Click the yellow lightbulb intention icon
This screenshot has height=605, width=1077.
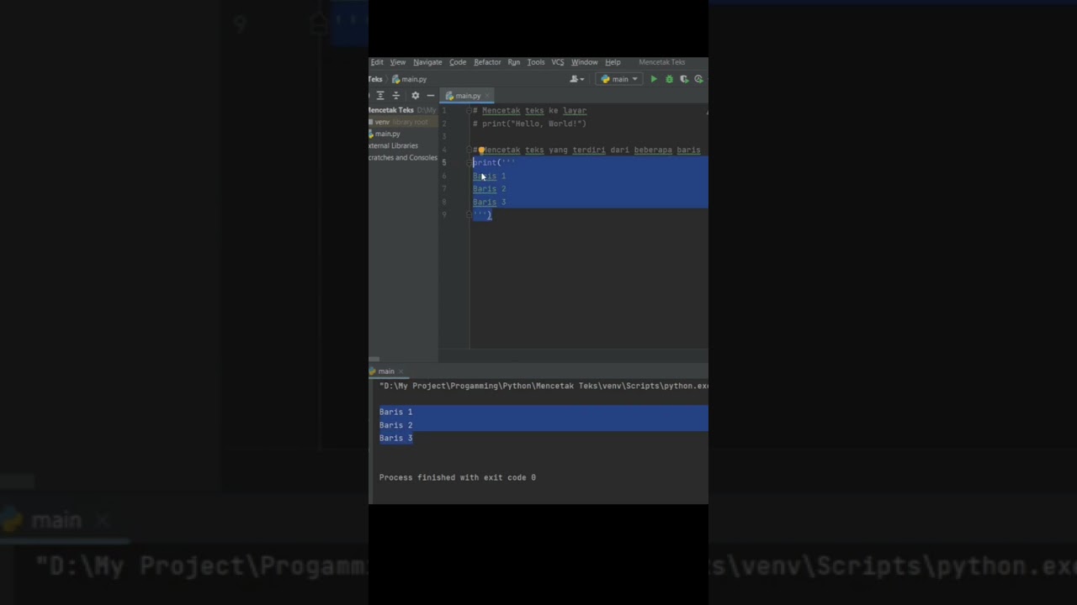pos(482,150)
